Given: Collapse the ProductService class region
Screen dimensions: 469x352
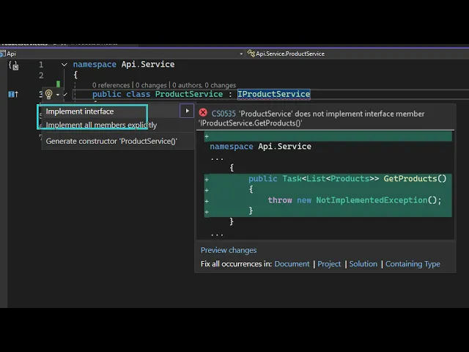Looking at the screenshot, I should 65,95.
